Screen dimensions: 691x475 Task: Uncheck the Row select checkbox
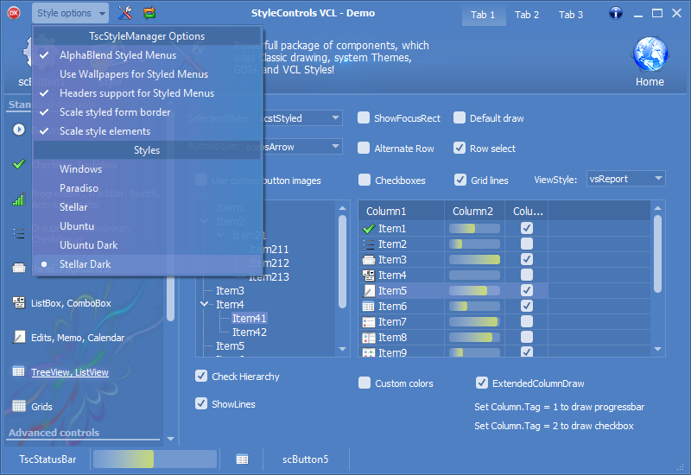pos(460,148)
